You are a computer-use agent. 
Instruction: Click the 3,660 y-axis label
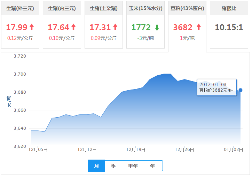pos(20,110)
